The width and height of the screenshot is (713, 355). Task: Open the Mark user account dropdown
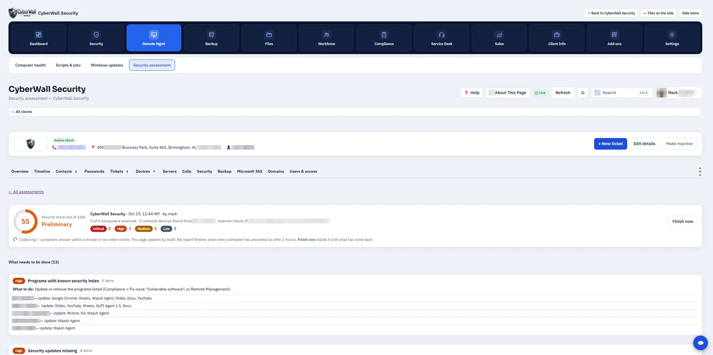[x=679, y=93]
